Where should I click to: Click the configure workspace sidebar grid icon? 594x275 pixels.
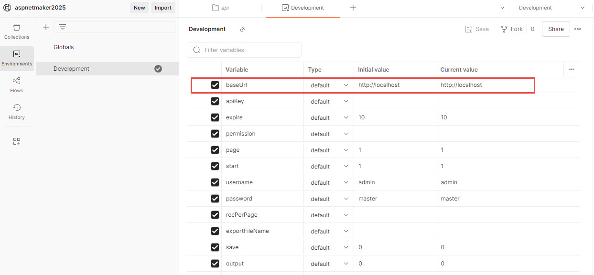pos(17,141)
